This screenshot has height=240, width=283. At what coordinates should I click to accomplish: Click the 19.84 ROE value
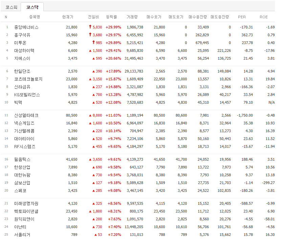(x=270, y=79)
